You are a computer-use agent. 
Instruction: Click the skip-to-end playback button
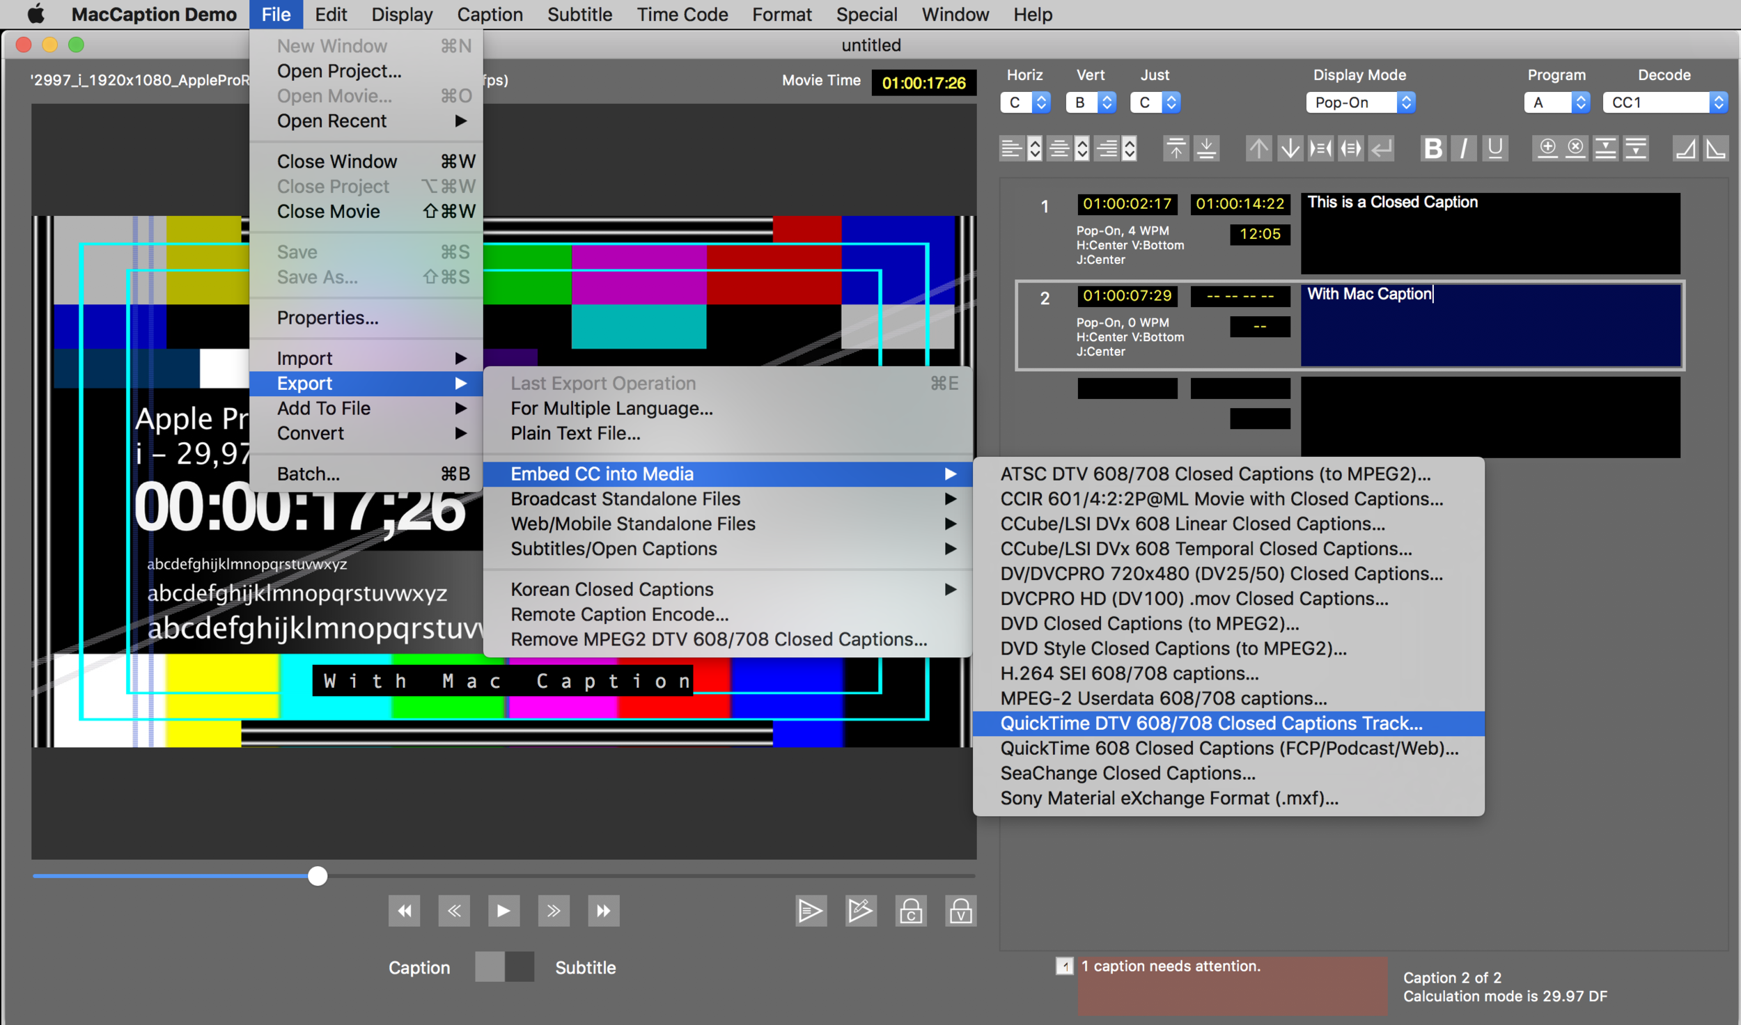604,911
